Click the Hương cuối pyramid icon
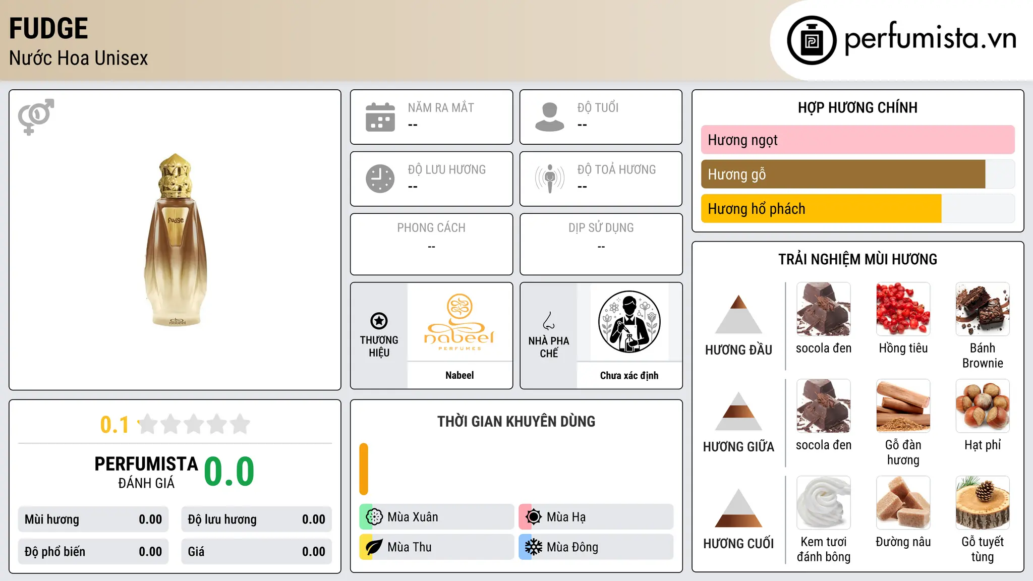 [x=738, y=508]
